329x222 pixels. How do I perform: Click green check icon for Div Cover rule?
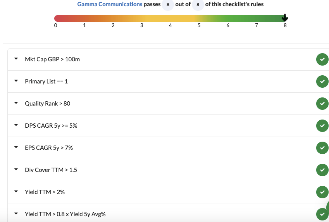322,170
